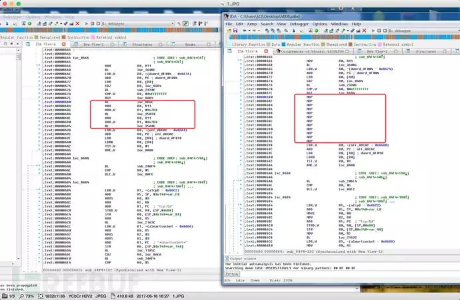The width and height of the screenshot is (460, 300).
Task: Click the navigation color band in right IDA window
Action: coord(344,37)
